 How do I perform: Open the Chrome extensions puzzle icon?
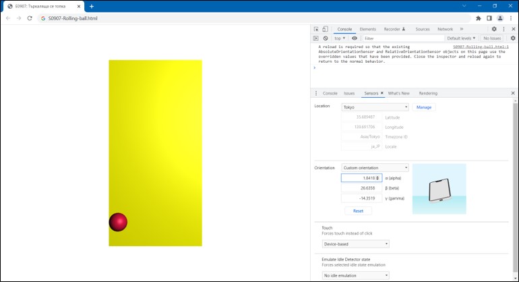coord(478,18)
